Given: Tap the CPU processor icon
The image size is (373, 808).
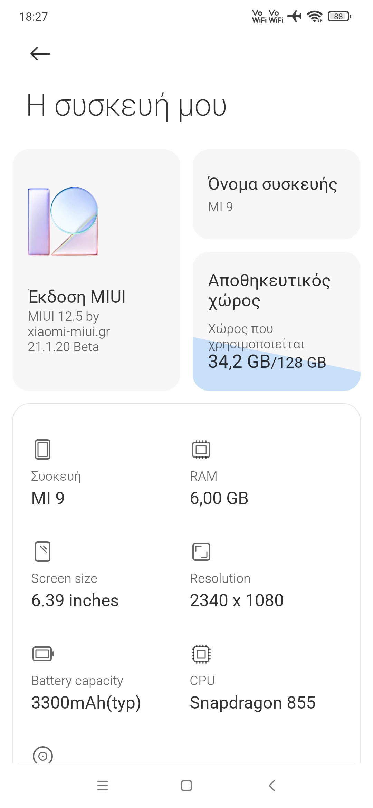Looking at the screenshot, I should pos(201,654).
